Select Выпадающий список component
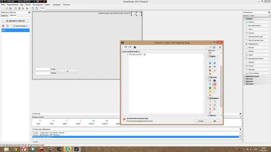The height and width of the screenshot is (152, 271). 257,59
